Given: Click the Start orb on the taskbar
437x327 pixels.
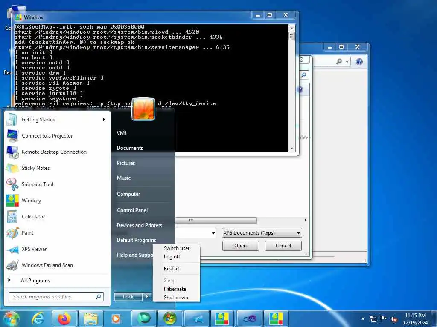Looking at the screenshot, I should click(x=11, y=318).
